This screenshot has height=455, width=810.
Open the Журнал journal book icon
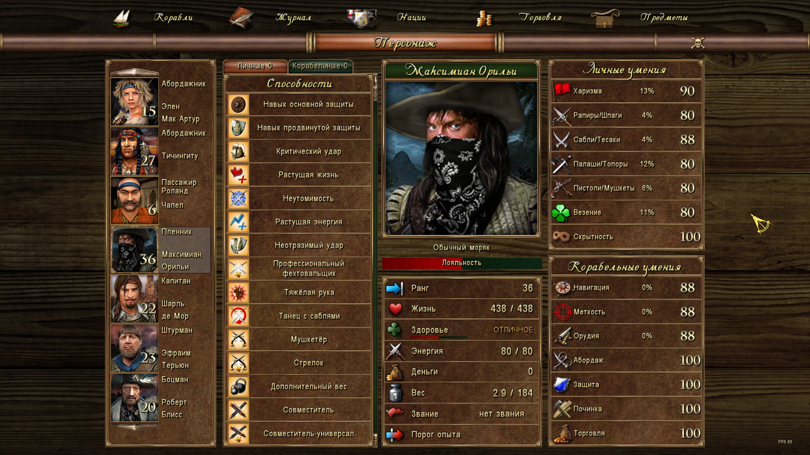(241, 18)
